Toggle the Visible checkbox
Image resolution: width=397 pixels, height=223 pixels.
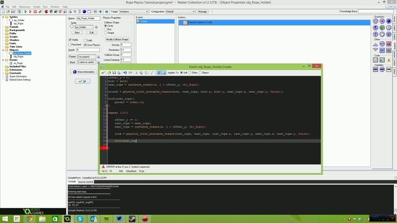point(70,40)
